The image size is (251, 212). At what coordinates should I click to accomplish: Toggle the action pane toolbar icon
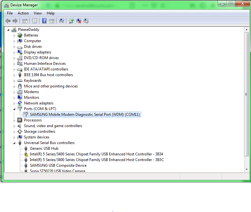52,21
